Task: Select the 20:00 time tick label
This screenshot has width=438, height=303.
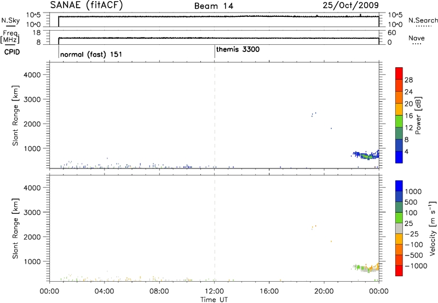Action: coord(324,292)
